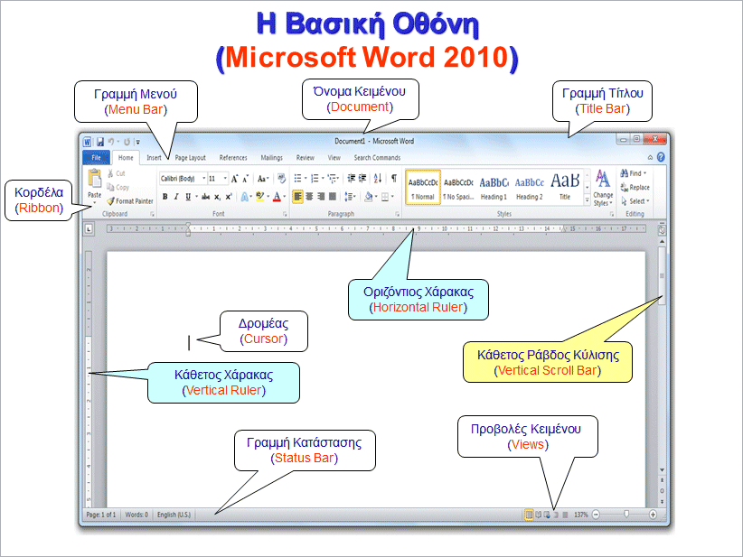743x557 pixels.
Task: Click the Shrink Font icon
Action: [246, 179]
